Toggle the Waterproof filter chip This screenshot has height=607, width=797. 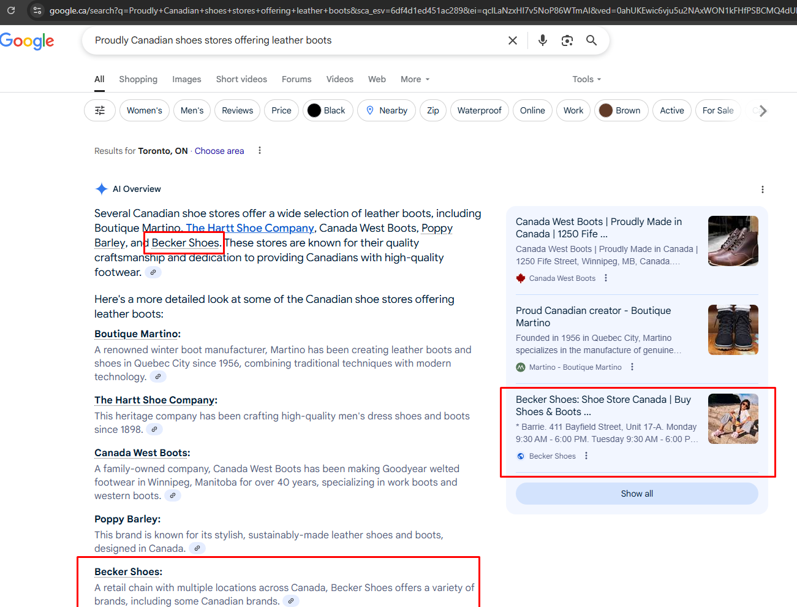click(479, 110)
